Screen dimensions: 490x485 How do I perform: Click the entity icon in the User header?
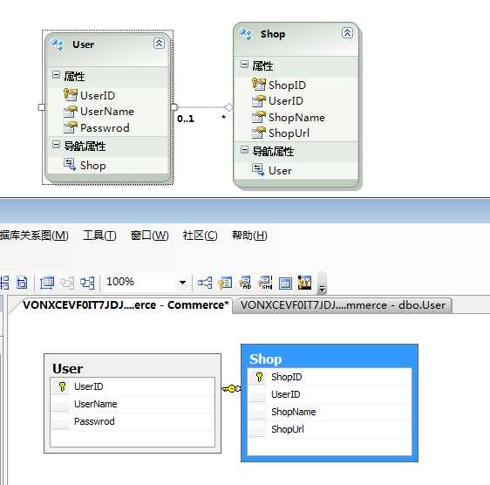(x=58, y=45)
